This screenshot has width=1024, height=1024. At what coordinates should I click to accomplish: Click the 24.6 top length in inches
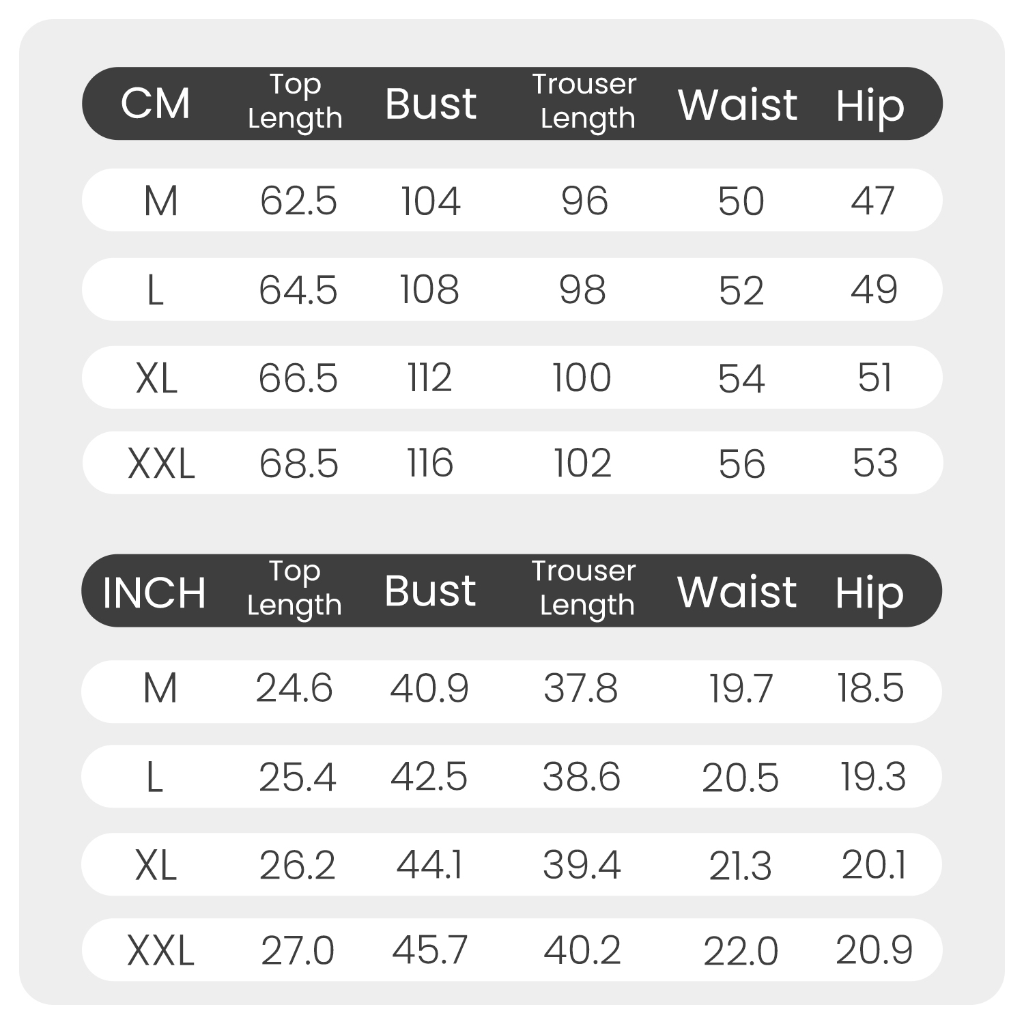point(294,687)
